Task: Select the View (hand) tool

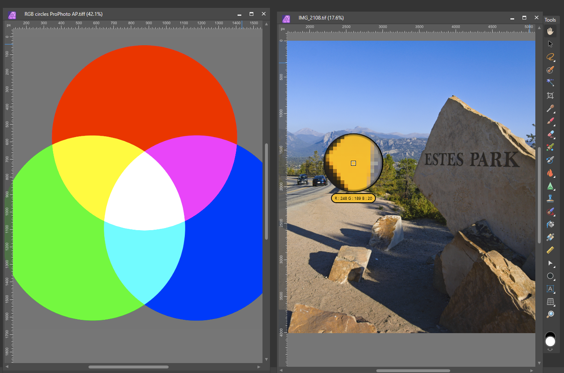Action: [550, 31]
